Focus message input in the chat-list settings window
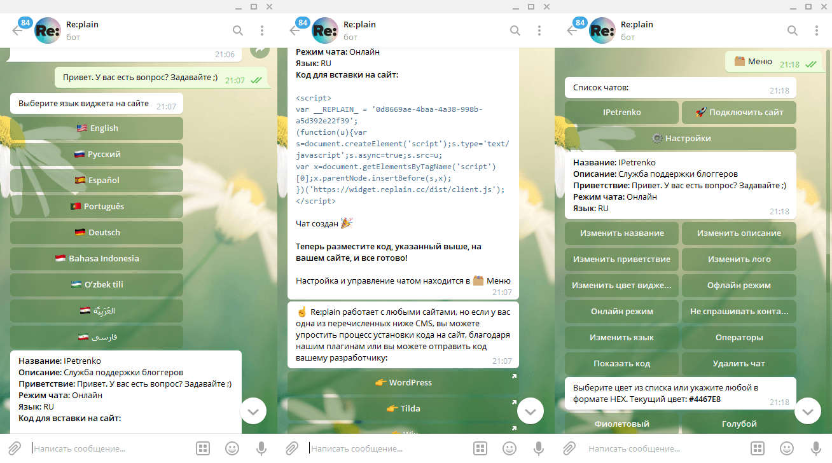This screenshot has width=832, height=463. click(x=666, y=448)
